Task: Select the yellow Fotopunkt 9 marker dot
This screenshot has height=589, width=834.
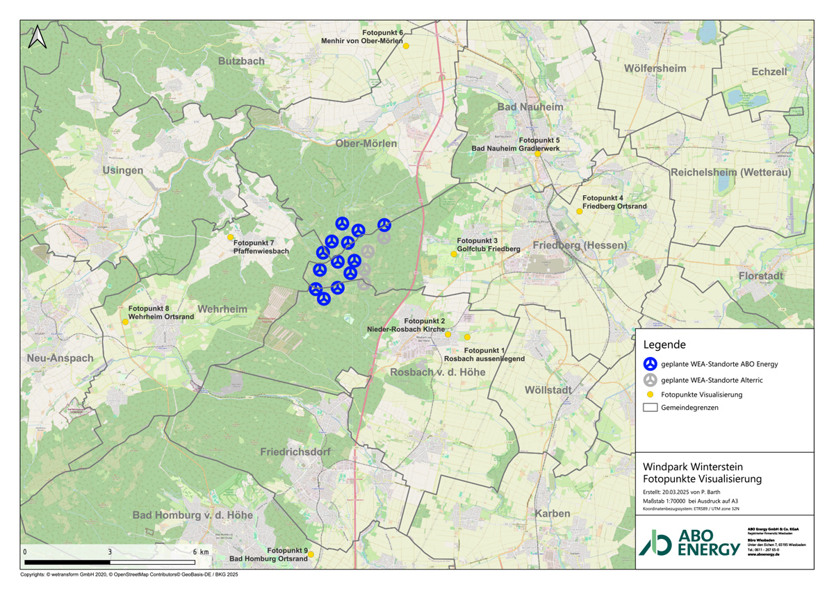Action: pyautogui.click(x=311, y=554)
